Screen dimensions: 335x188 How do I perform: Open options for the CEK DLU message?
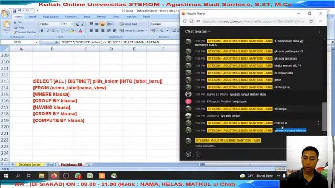tap(319, 123)
